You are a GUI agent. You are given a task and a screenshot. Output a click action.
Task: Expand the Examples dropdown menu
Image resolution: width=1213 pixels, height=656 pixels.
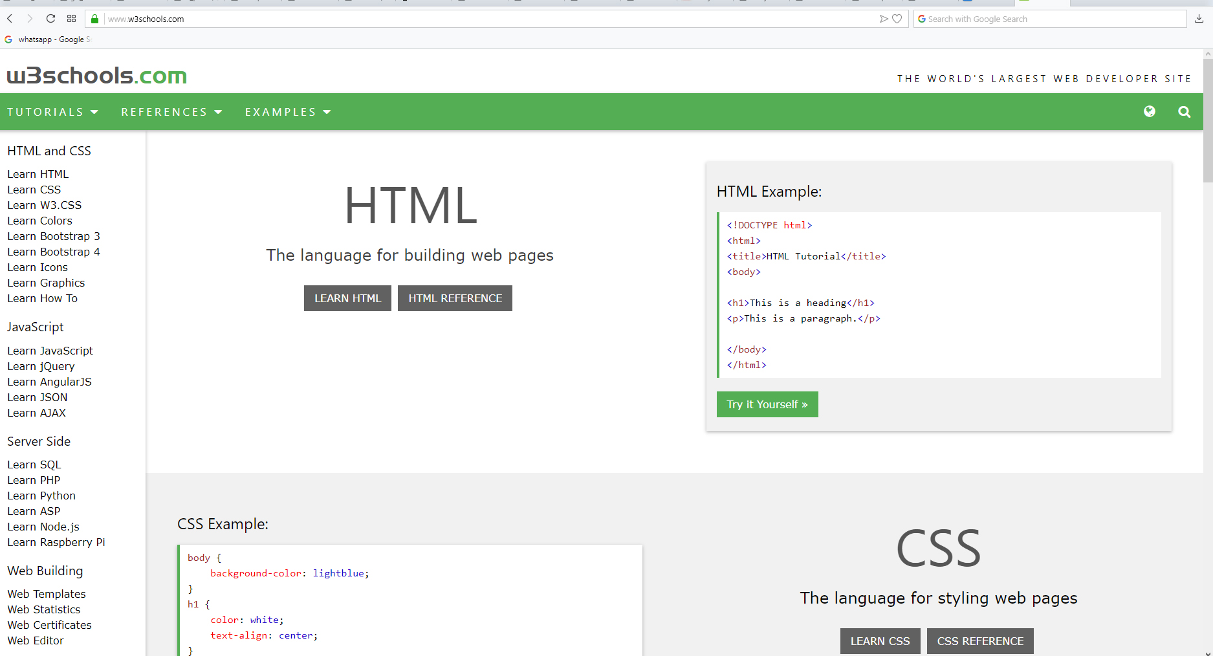(288, 112)
